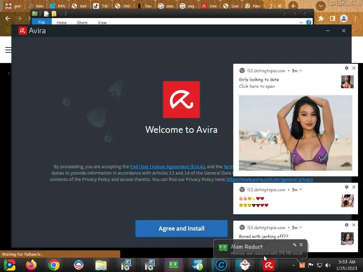Screen dimensions: 363x272
Task: Dismiss the 'Bored with' notification
Action: coord(354,225)
